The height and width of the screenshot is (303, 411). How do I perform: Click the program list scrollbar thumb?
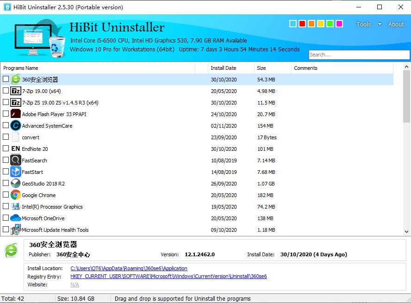tap(406, 96)
